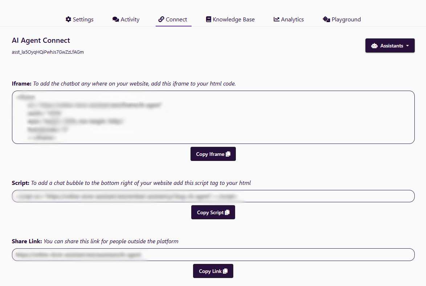Switch to the Activity tab
426x286 pixels.
click(130, 20)
